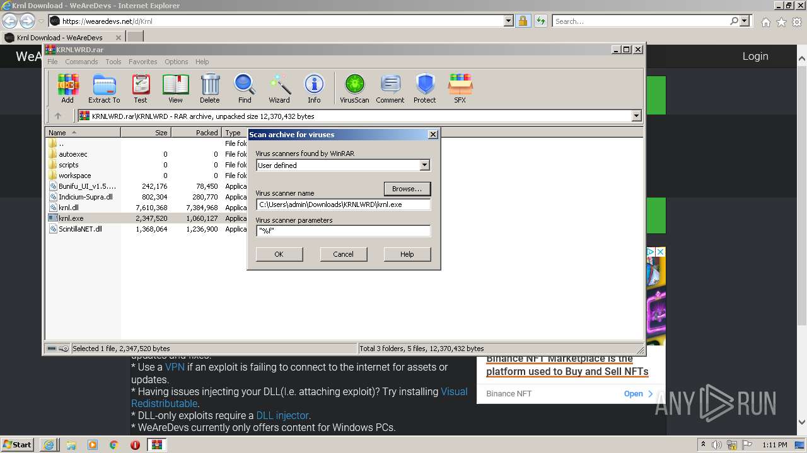
Task: Expand the IE address bar dropdown
Action: pyautogui.click(x=509, y=21)
